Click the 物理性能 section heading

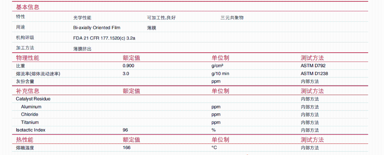point(27,58)
